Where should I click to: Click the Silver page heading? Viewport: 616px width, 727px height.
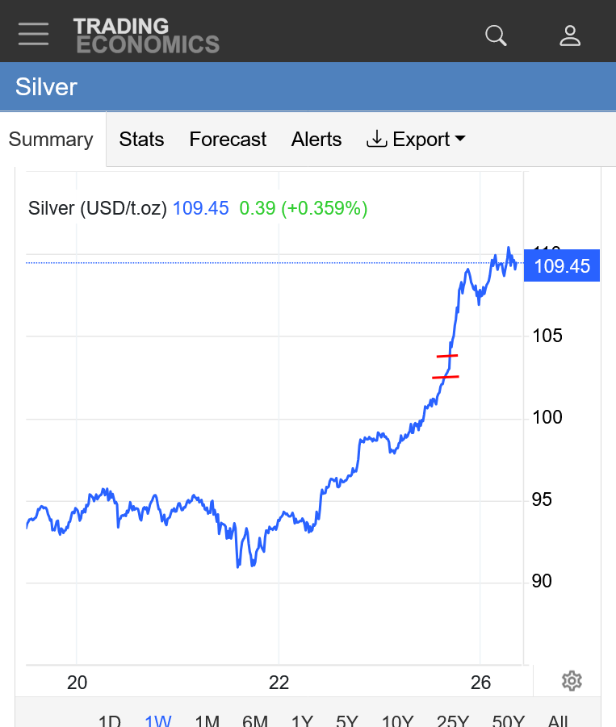coord(46,87)
